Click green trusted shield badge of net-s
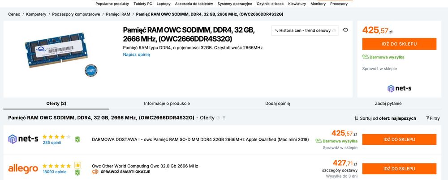The image size is (448, 180). click(x=78, y=139)
